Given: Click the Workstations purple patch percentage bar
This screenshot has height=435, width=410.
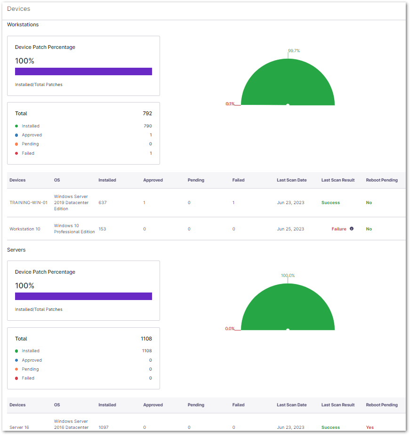Looking at the screenshot, I should 83,71.
